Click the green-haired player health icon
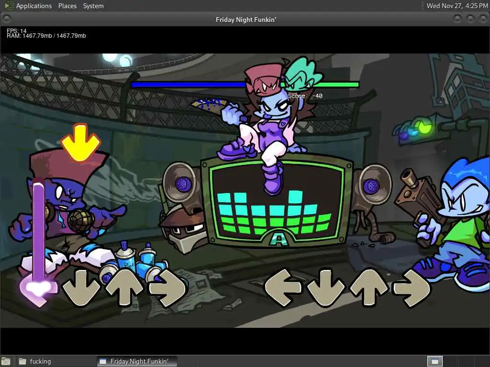Screen dimensions: 490x367 (x=302, y=75)
